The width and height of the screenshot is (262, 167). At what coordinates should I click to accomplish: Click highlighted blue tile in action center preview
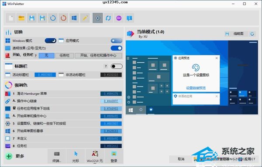(x=242, y=94)
